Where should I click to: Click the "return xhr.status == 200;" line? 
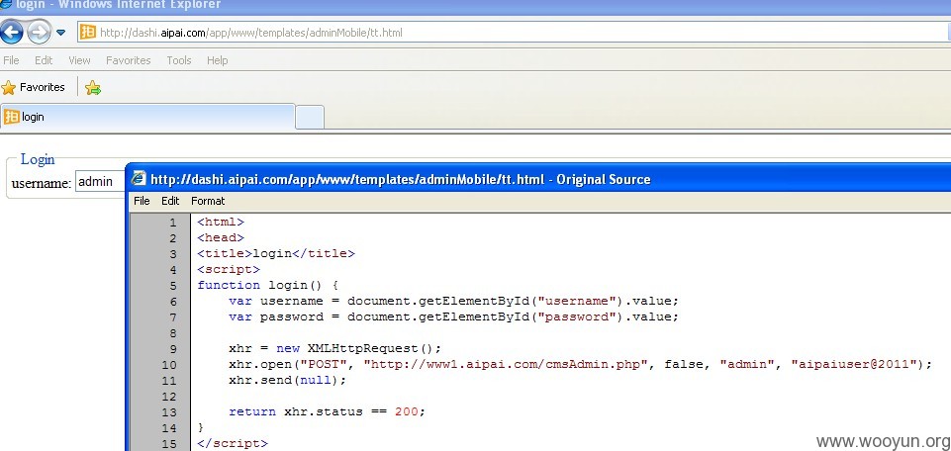pyautogui.click(x=328, y=411)
